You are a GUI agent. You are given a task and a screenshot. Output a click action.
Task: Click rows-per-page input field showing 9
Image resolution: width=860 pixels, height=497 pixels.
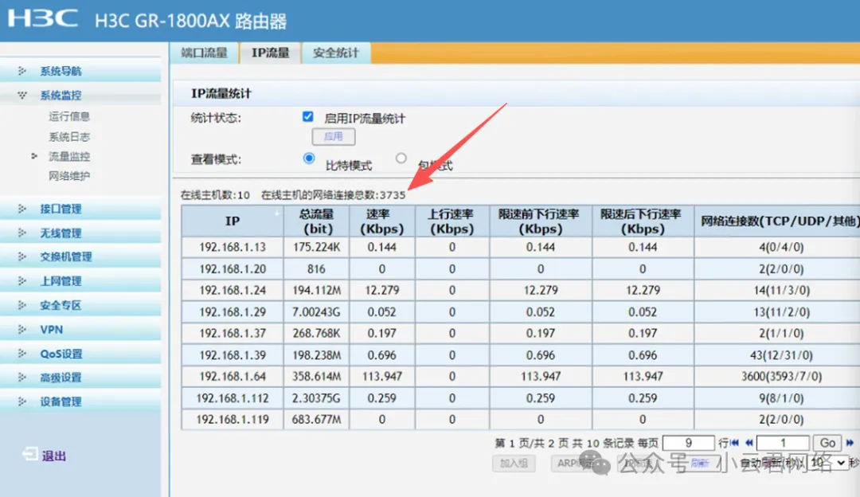[688, 443]
